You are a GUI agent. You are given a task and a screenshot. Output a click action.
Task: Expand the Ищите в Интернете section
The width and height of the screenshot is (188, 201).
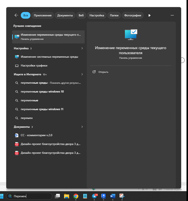point(82,74)
